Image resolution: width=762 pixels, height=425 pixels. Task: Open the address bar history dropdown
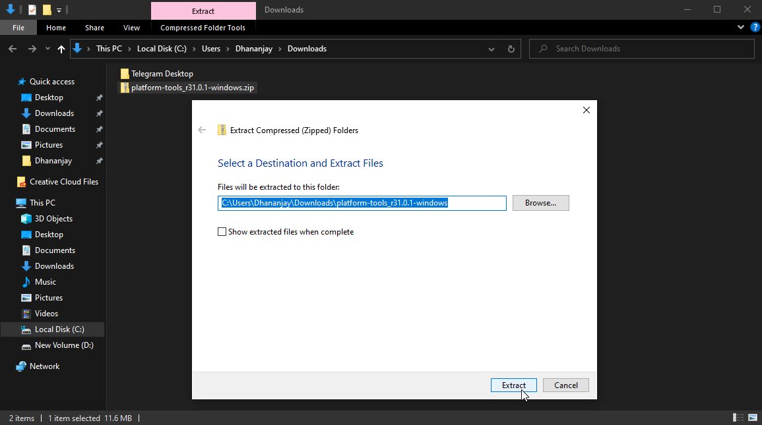[x=491, y=48]
